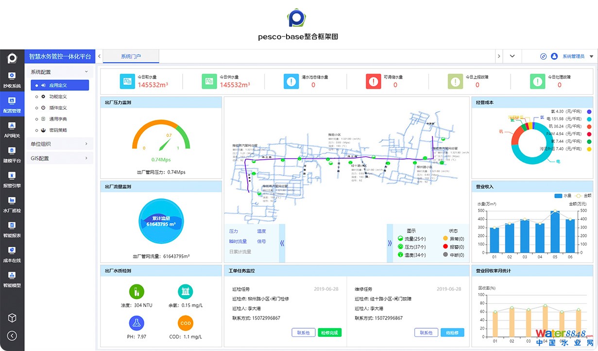The width and height of the screenshot is (598, 351).
Task: Open the 建模平台 module
Action: click(12, 154)
